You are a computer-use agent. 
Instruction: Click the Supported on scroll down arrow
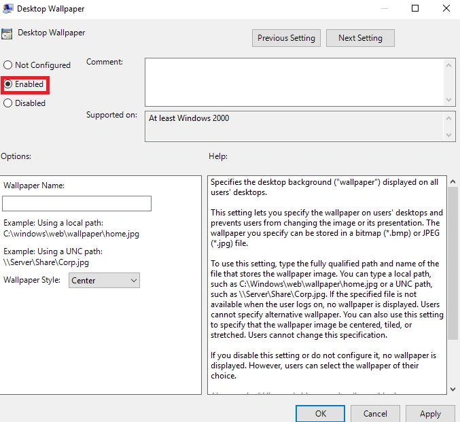point(448,135)
